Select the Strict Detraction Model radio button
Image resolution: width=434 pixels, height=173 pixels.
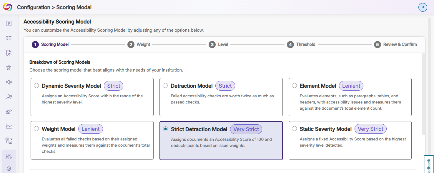[165, 129]
